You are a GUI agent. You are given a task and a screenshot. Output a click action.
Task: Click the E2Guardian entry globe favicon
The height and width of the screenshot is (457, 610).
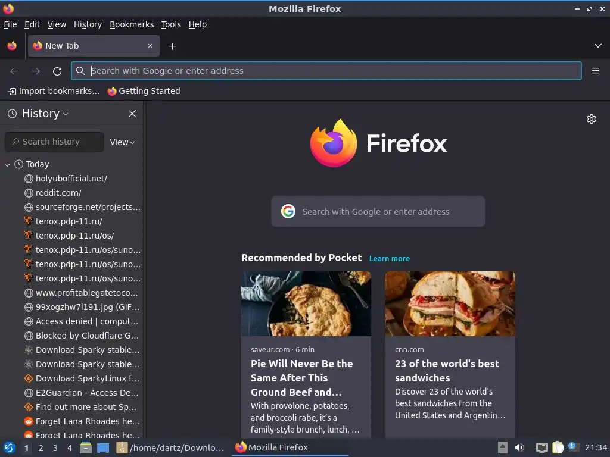[x=29, y=393]
